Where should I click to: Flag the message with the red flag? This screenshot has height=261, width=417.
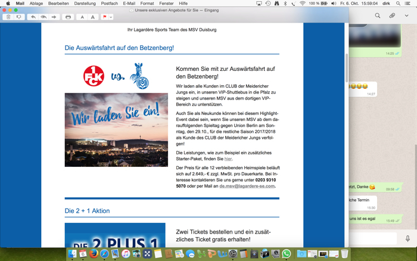pyautogui.click(x=104, y=17)
